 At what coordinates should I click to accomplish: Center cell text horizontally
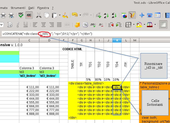(x=43, y=25)
